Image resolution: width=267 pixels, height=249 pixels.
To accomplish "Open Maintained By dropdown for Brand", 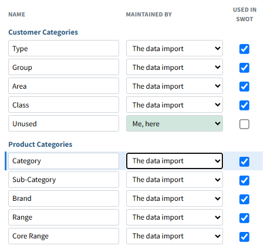I will coord(174,198).
